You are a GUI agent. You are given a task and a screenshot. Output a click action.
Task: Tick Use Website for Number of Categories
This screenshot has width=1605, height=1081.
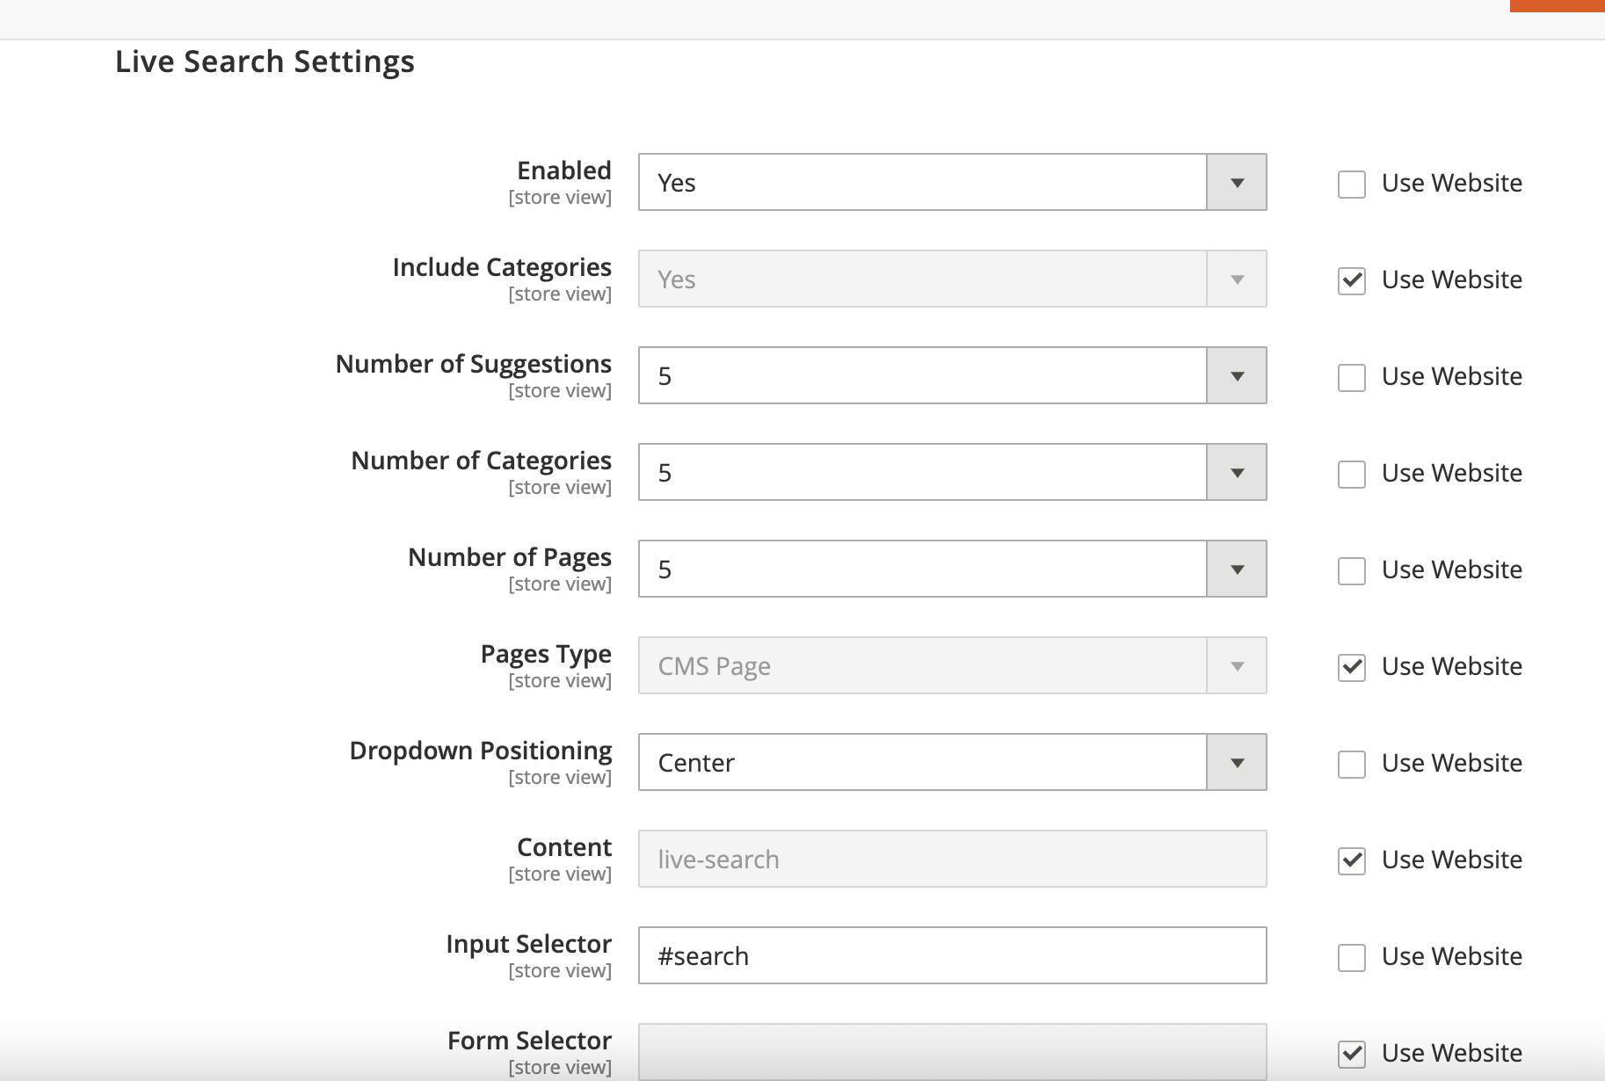1351,475
